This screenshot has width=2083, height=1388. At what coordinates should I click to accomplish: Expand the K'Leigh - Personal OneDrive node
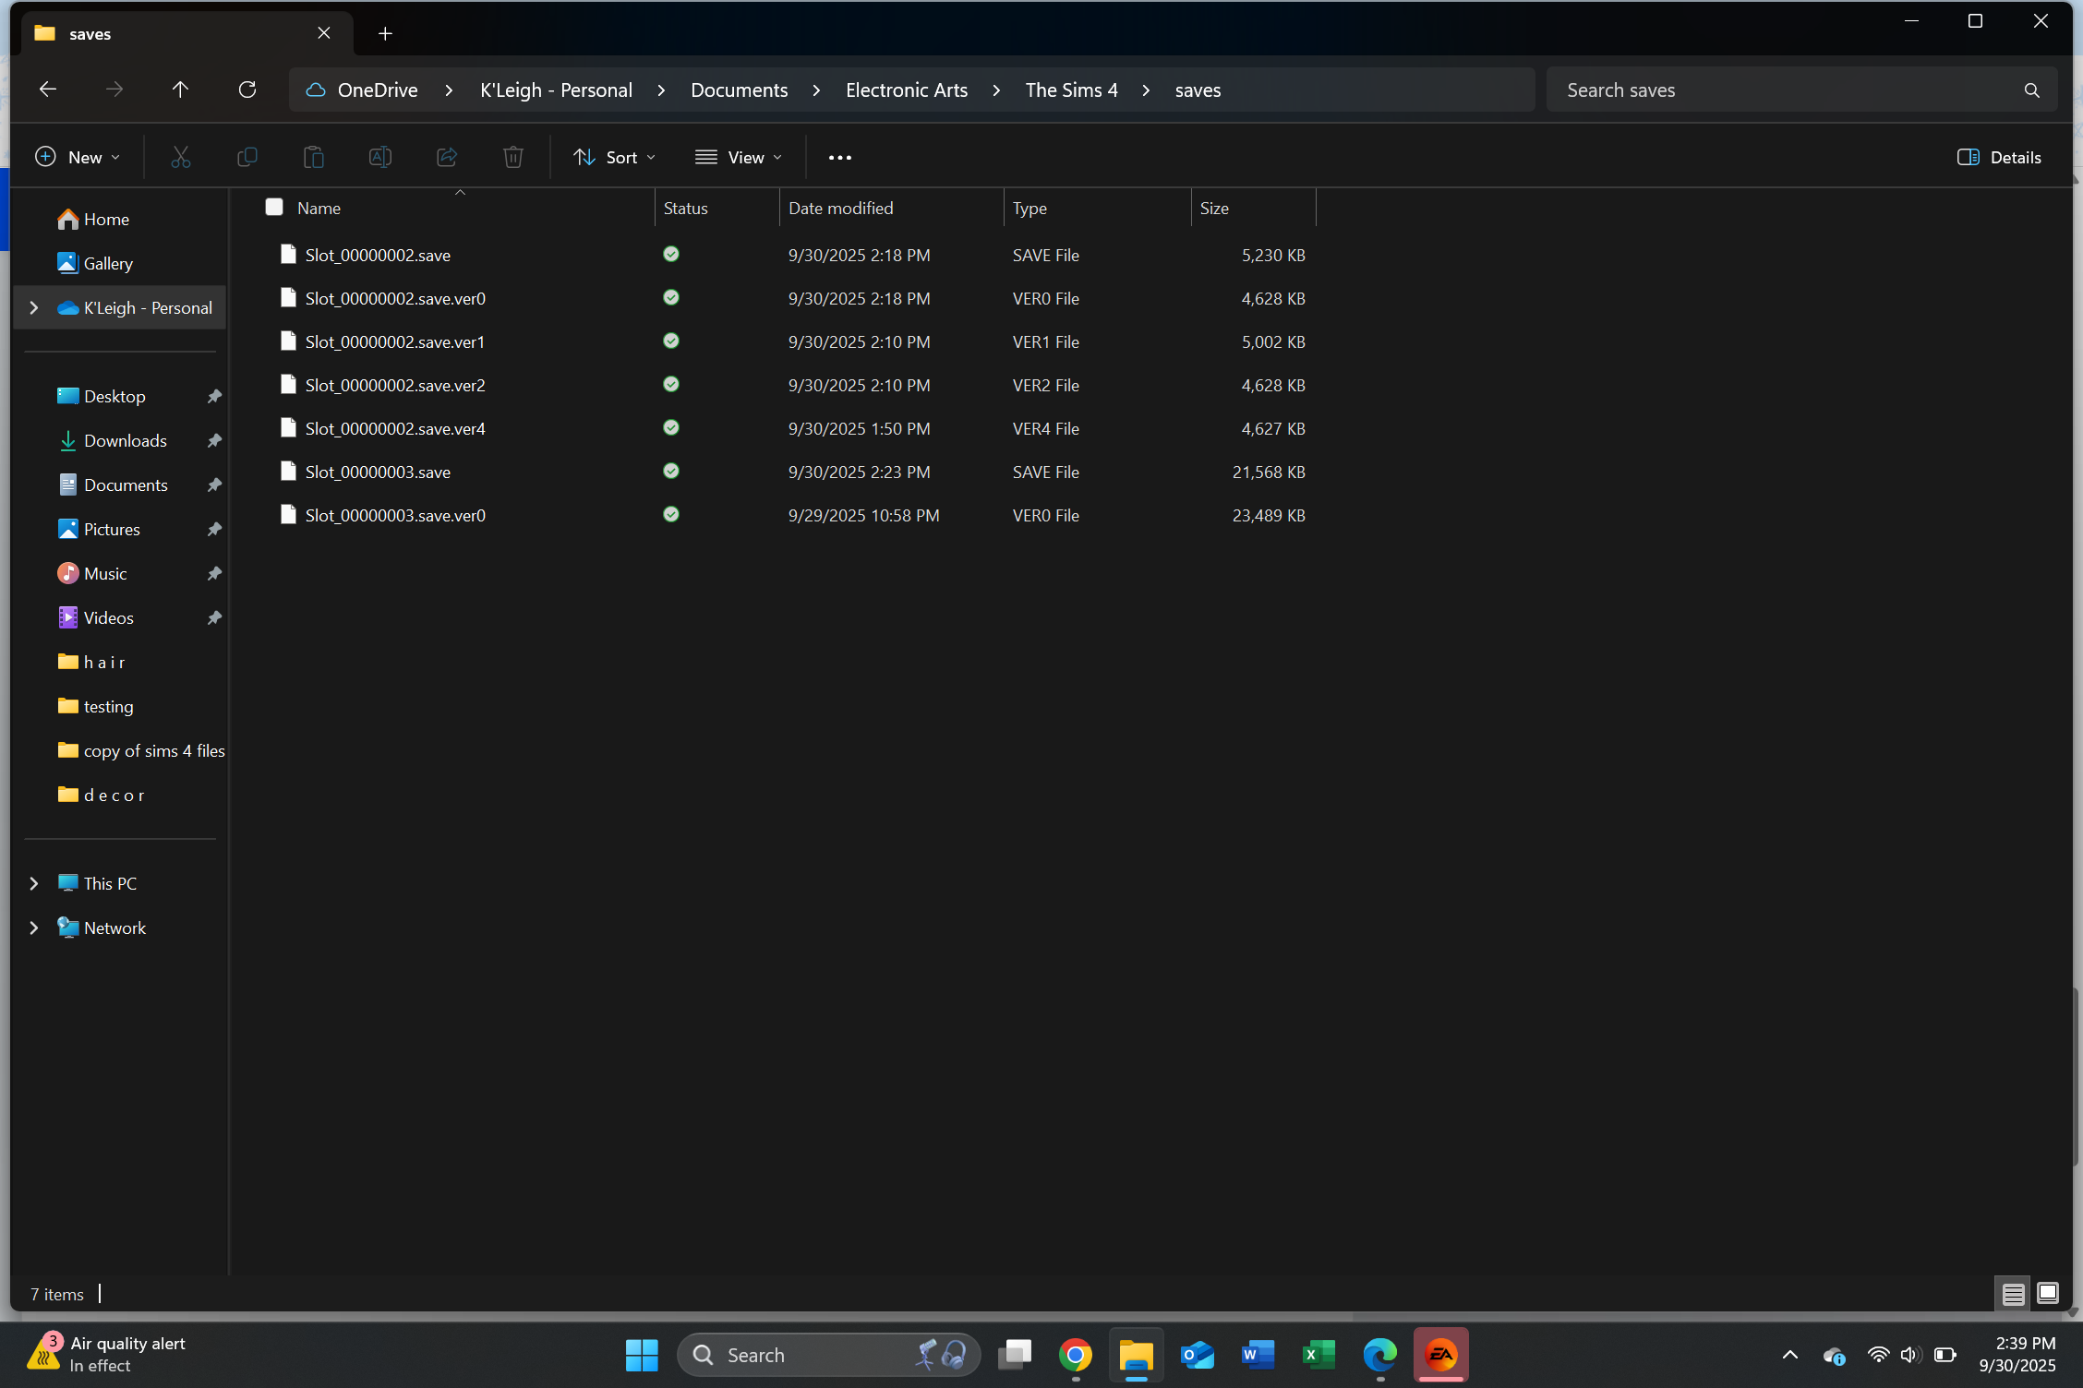(x=34, y=307)
